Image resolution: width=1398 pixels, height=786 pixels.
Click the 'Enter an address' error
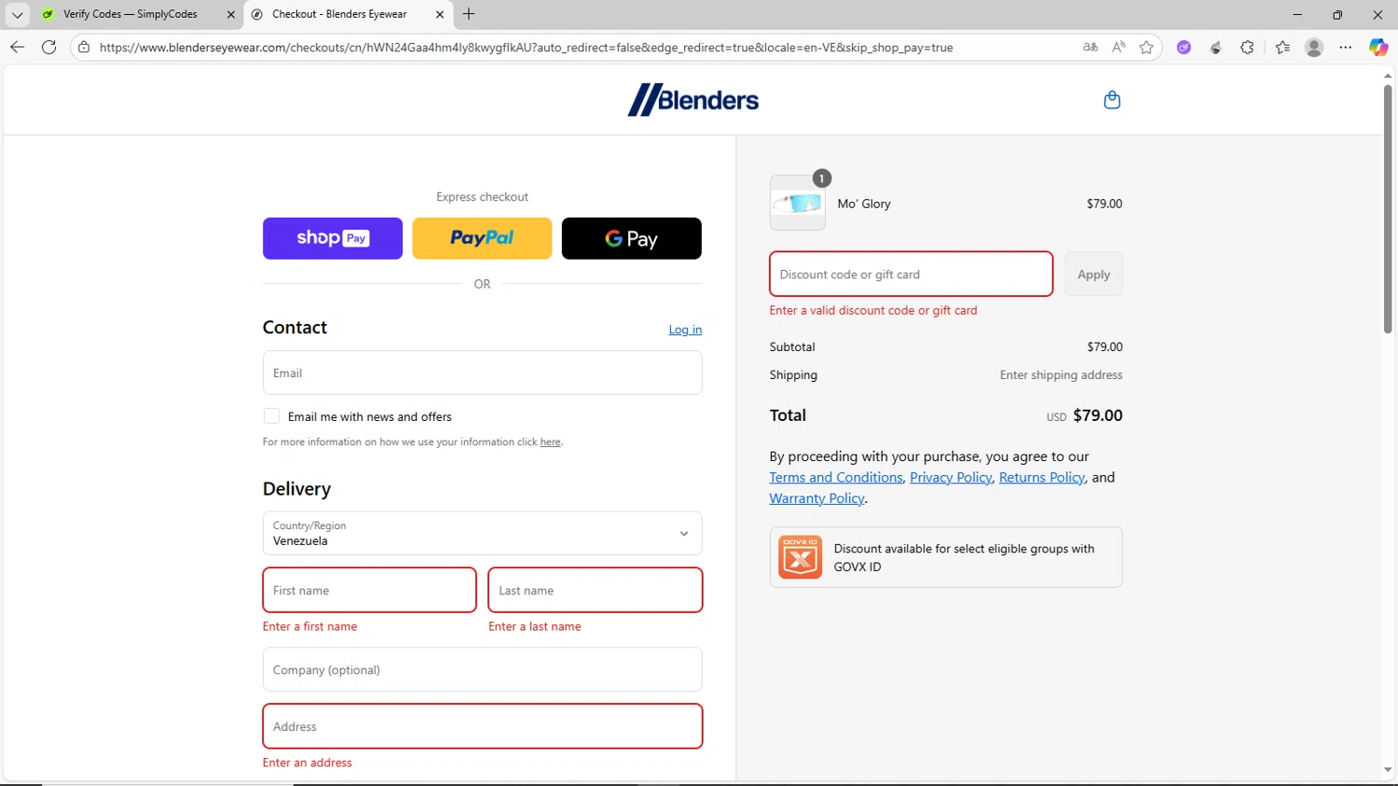click(x=307, y=762)
